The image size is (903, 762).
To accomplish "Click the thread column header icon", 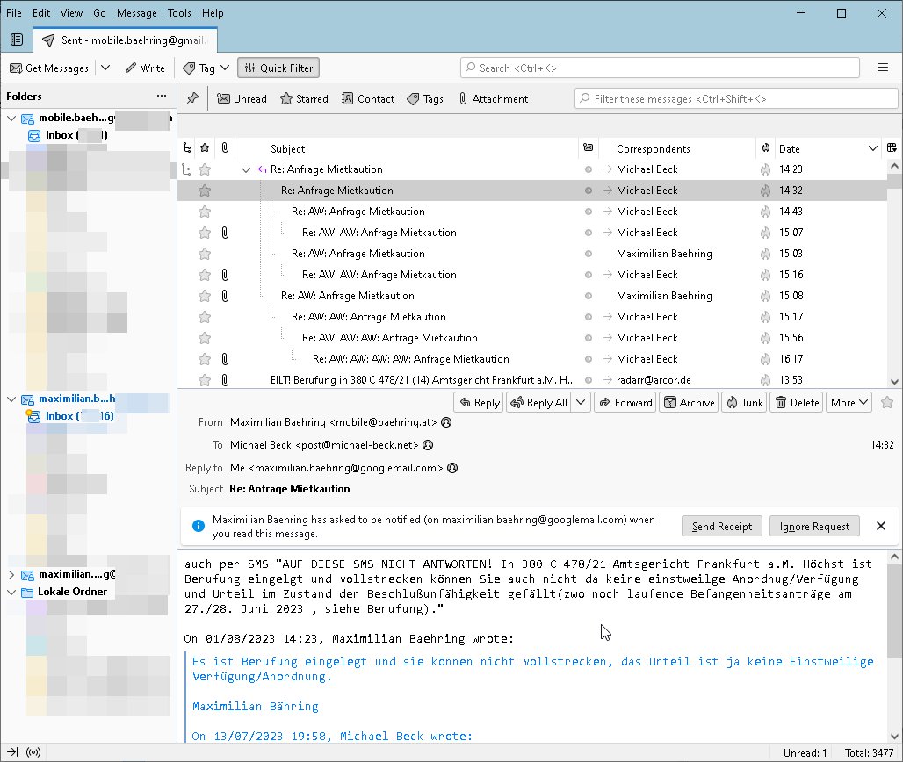I will (186, 148).
